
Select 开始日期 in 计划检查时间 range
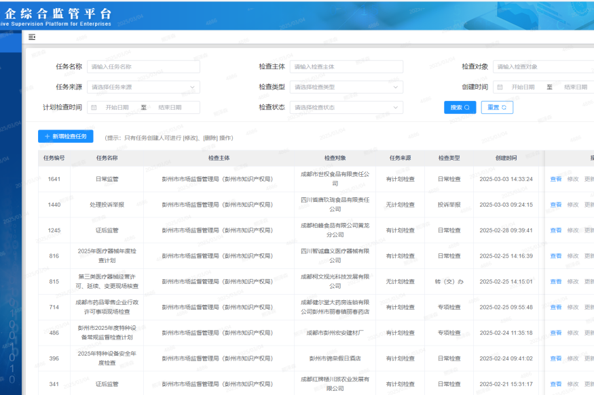click(117, 108)
